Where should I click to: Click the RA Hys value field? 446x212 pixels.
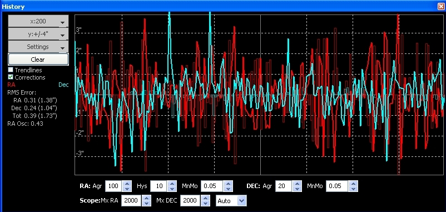pos(158,186)
